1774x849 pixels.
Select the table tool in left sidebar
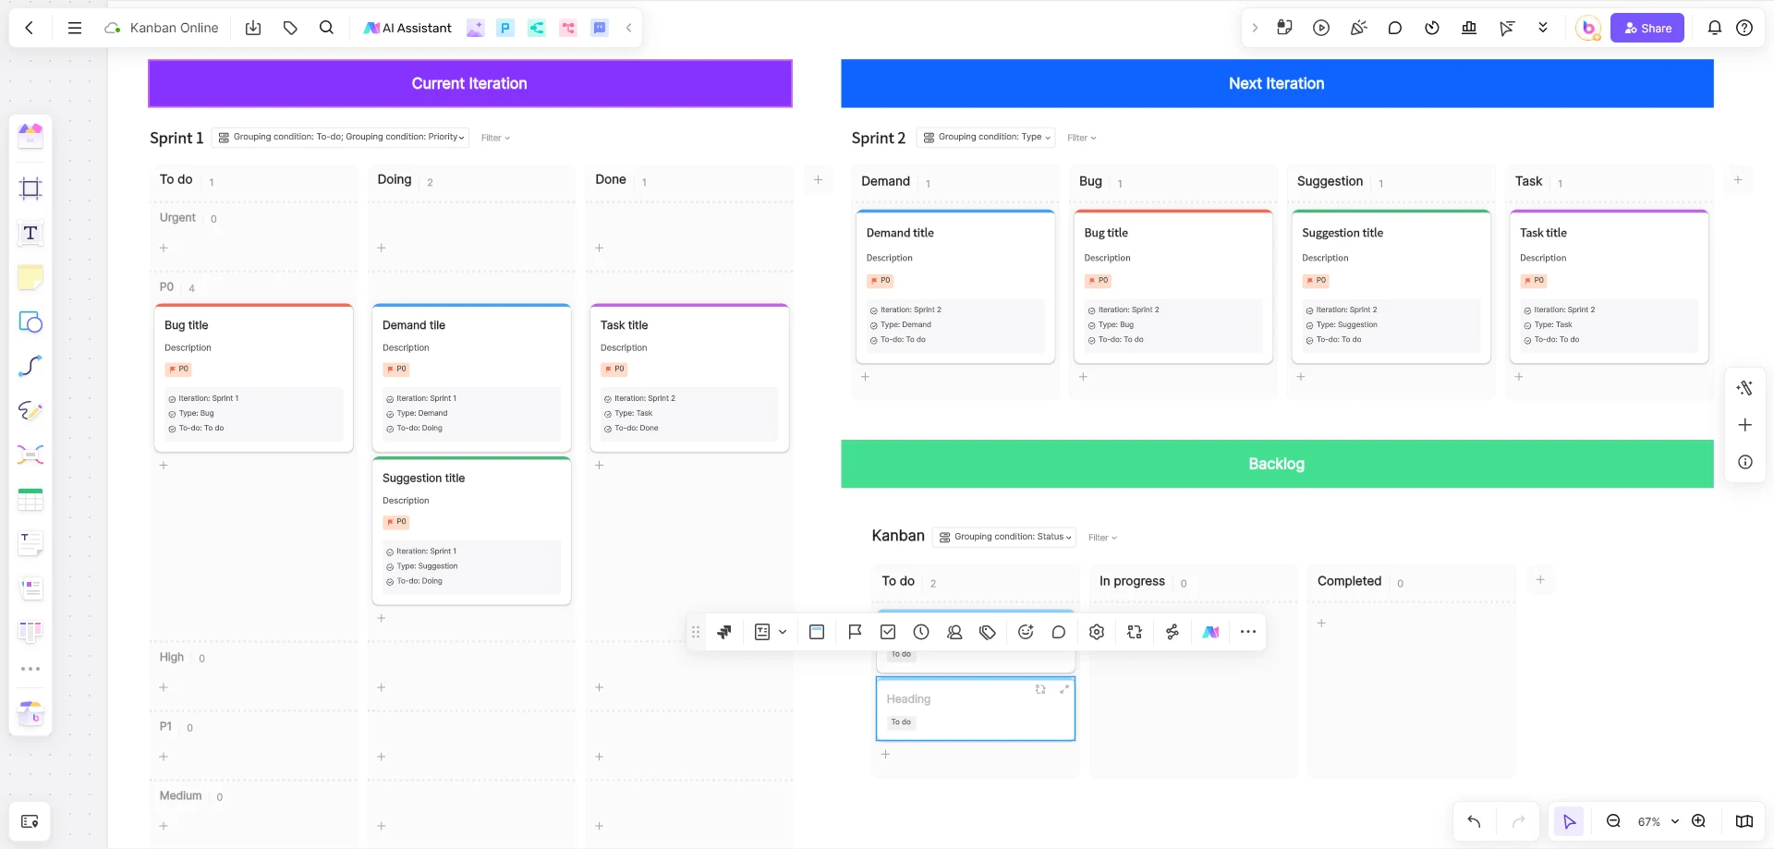[30, 500]
